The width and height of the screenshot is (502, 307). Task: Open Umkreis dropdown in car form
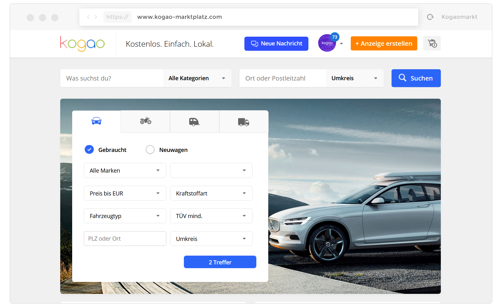pos(211,239)
